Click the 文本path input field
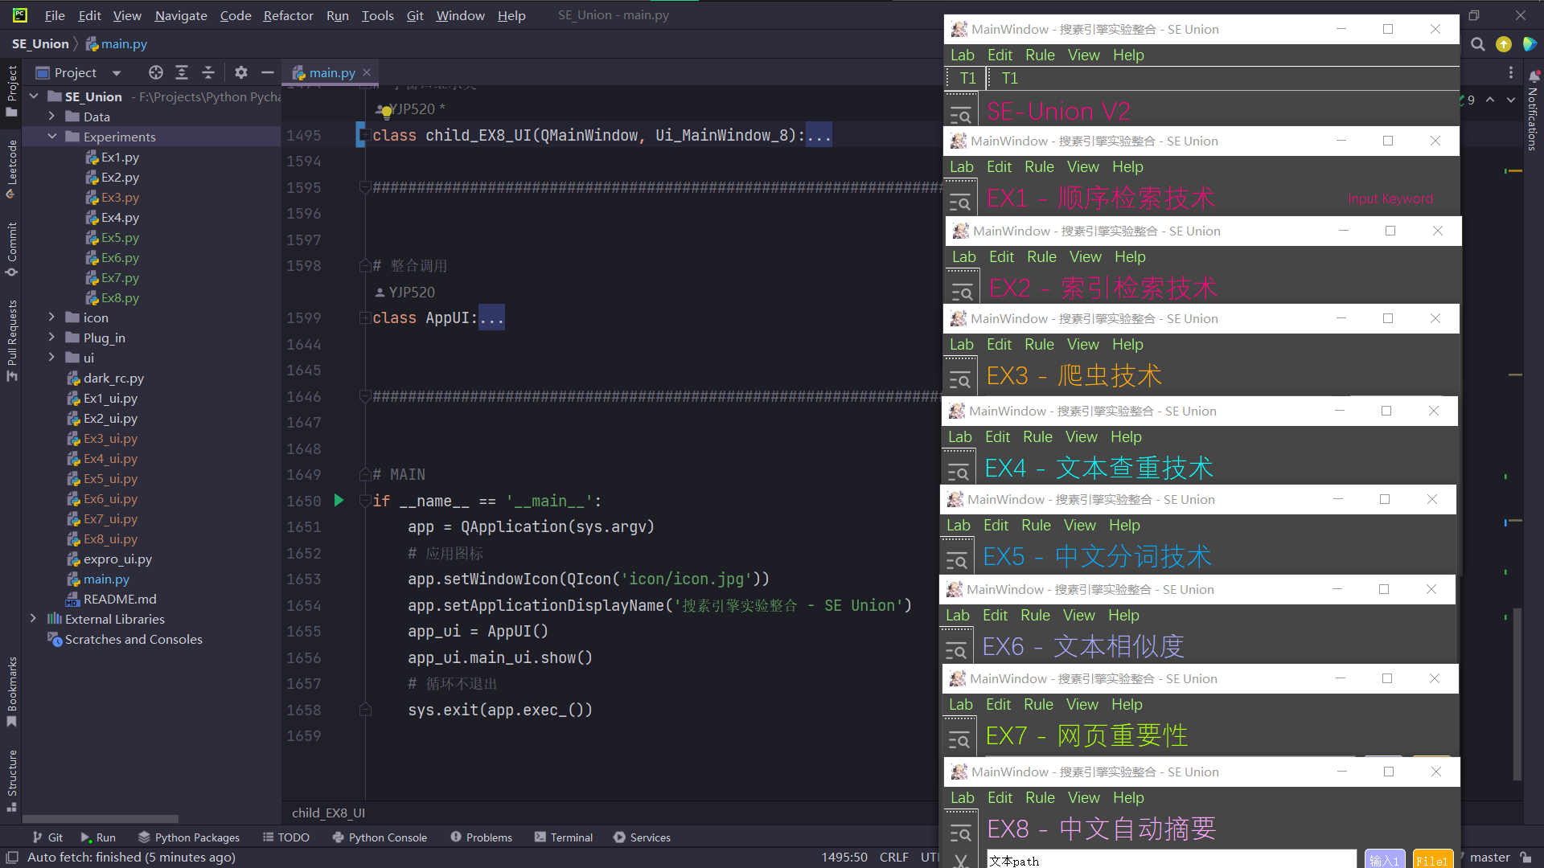Viewport: 1544px width, 868px height. pos(1171,860)
